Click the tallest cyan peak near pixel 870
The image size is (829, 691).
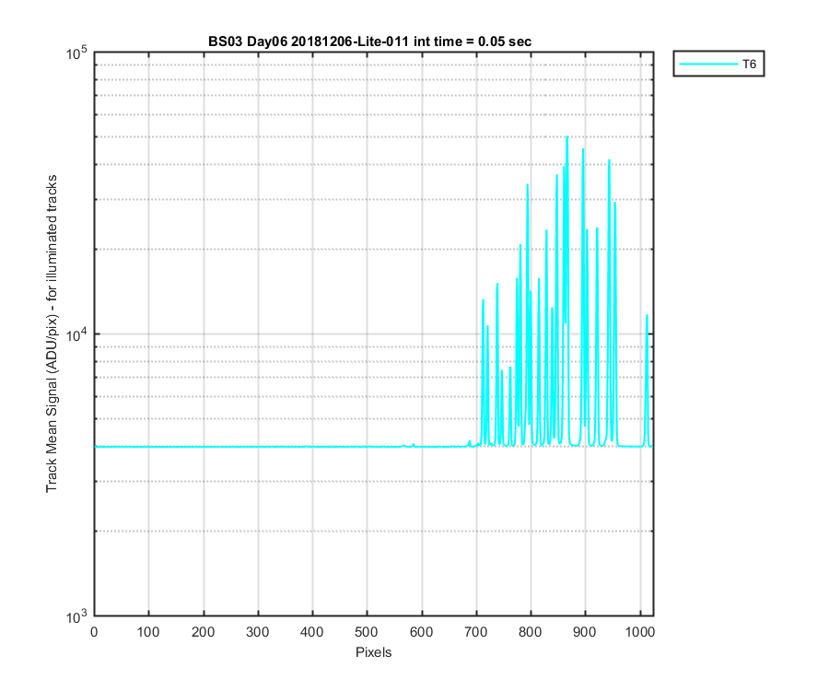point(567,137)
